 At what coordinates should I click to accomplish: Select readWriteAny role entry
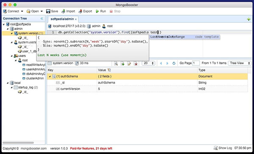[34, 65]
